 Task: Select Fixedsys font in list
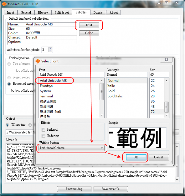[x=69, y=86]
